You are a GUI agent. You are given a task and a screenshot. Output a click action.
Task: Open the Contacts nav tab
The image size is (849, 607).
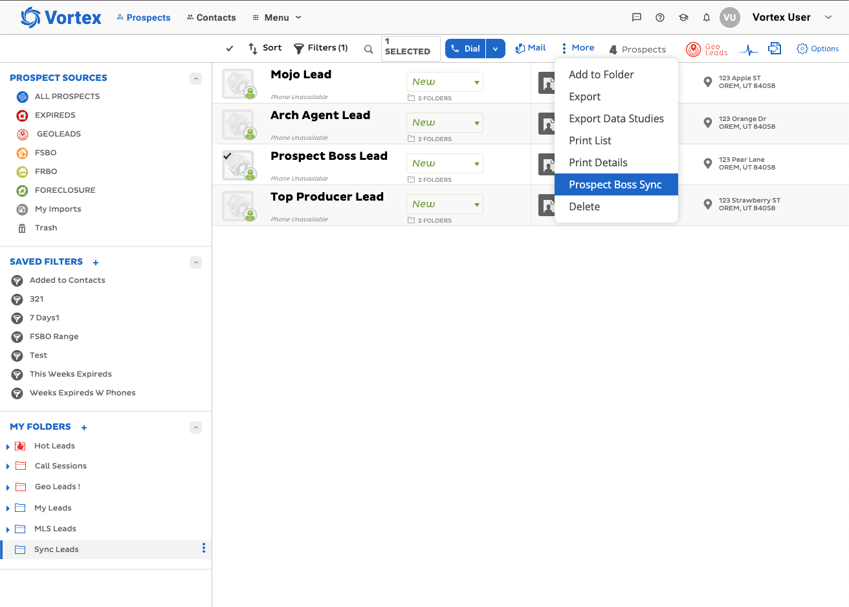(212, 17)
